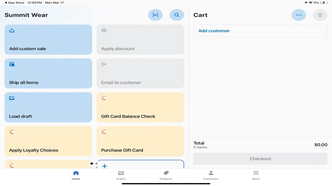The image size is (332, 186).
Task: Open the More tab
Action: [256, 175]
